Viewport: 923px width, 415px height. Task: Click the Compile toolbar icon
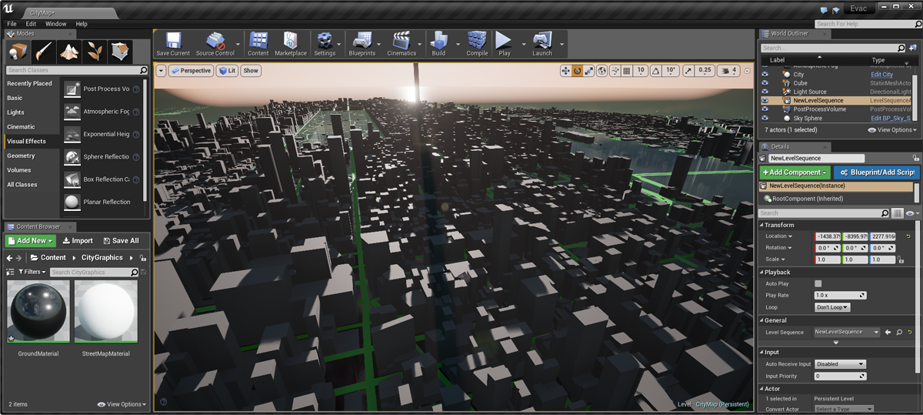coord(477,44)
